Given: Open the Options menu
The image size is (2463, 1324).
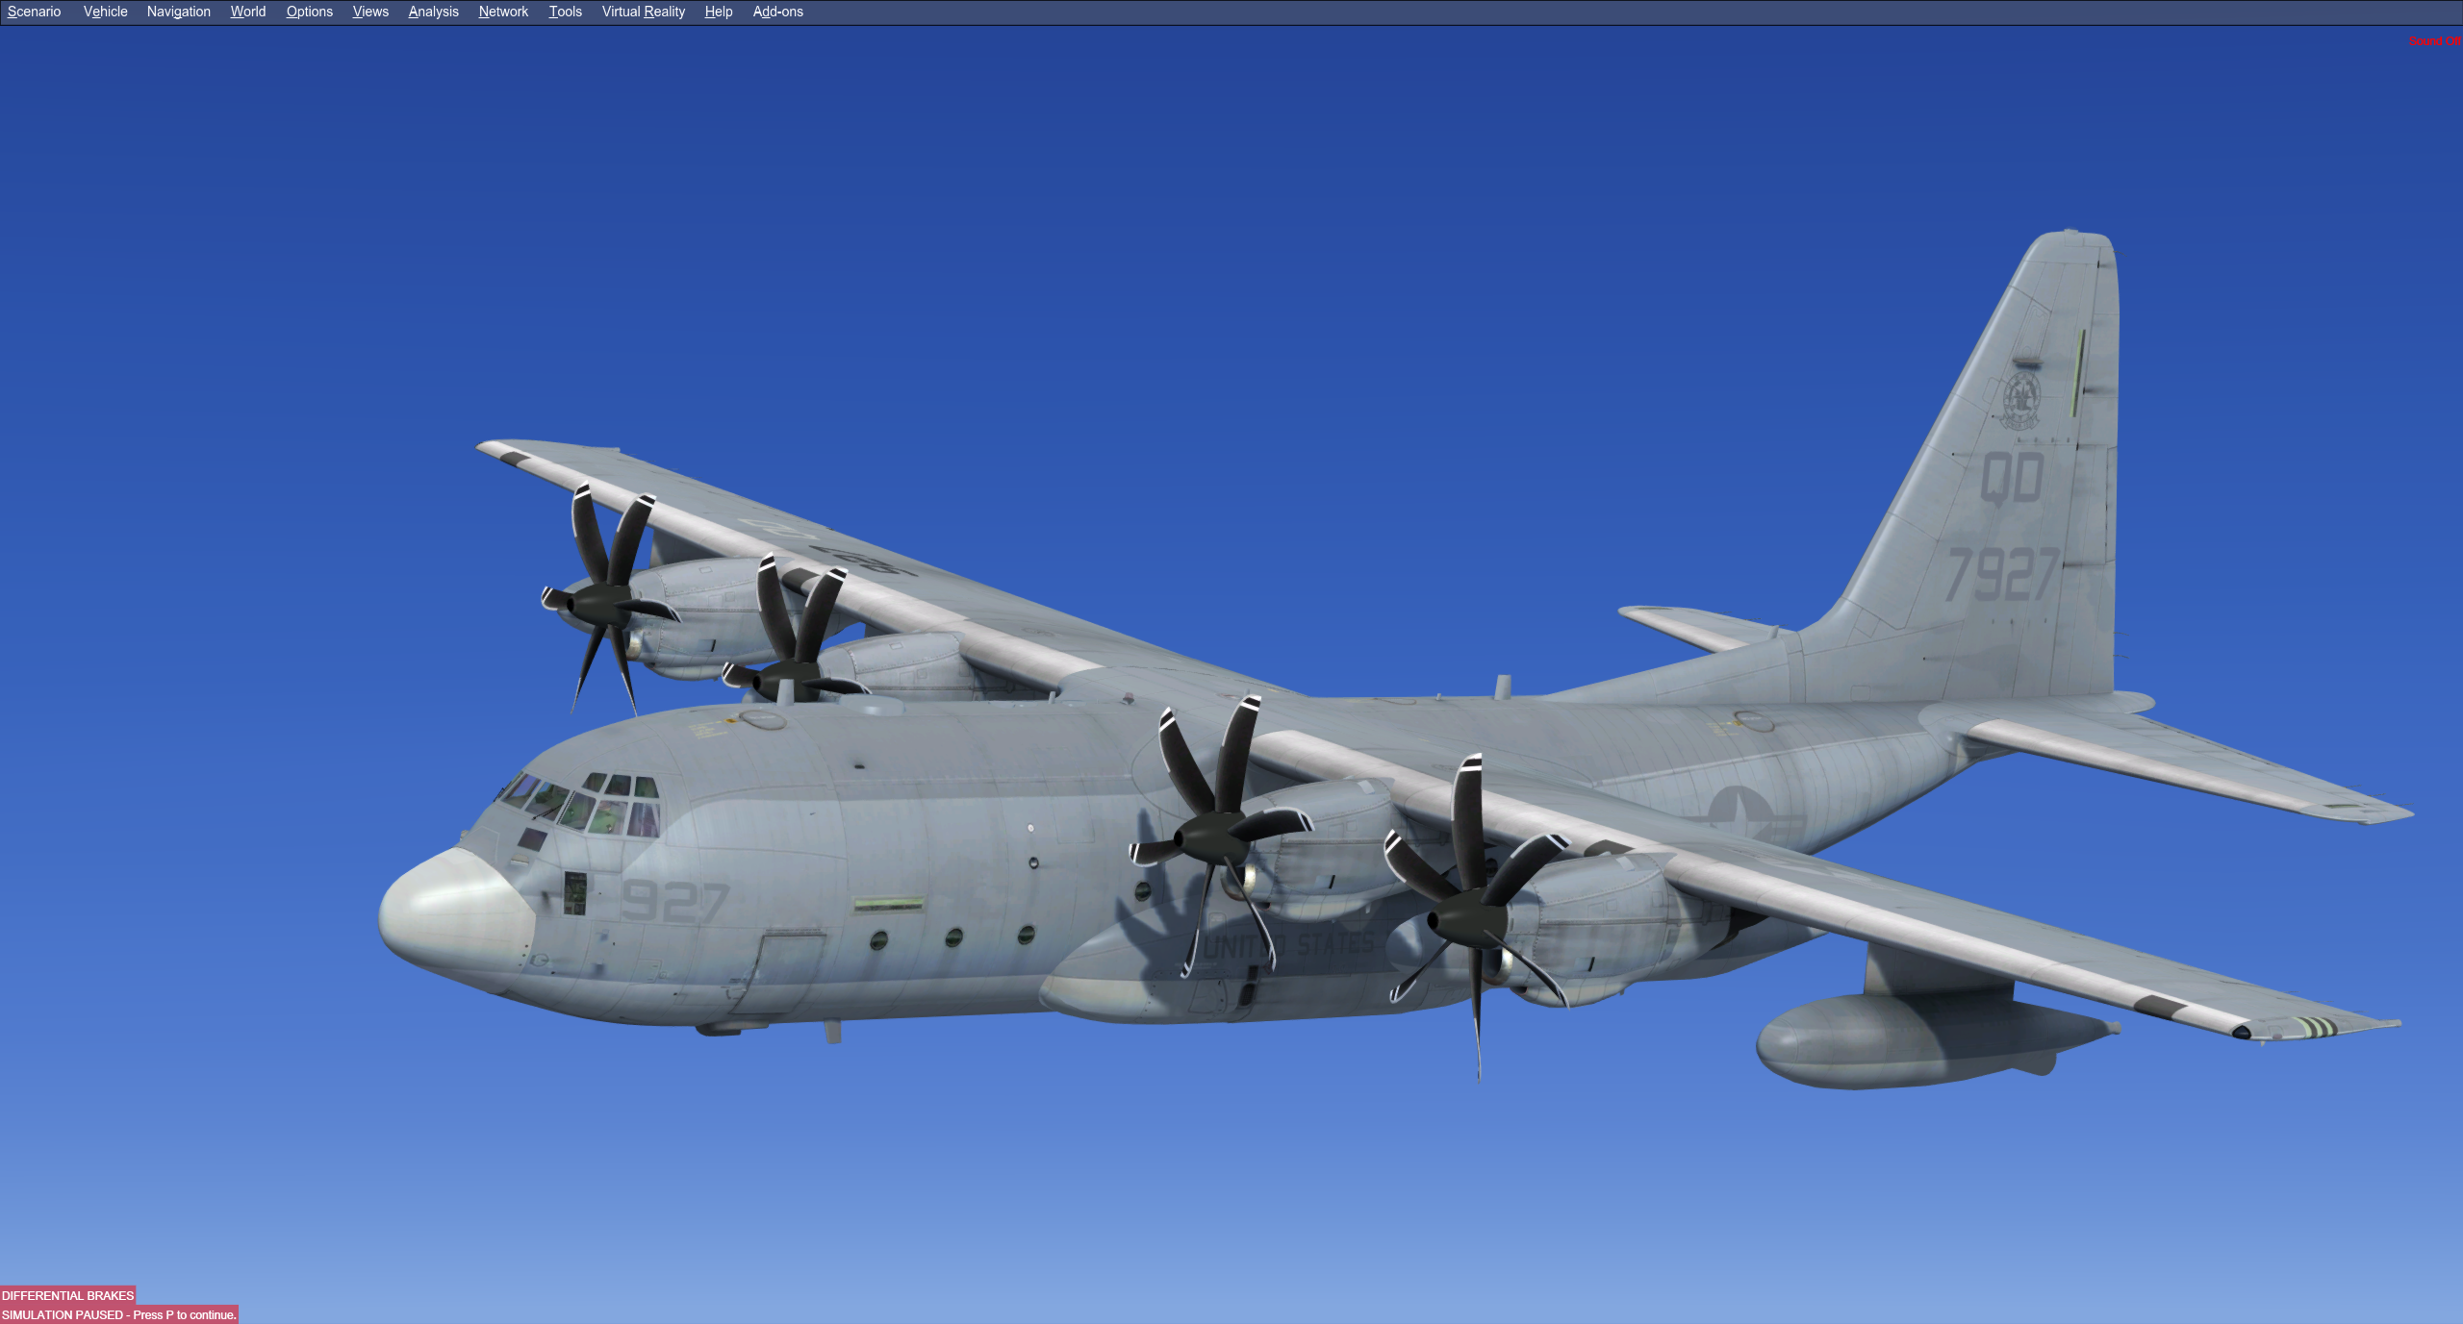Looking at the screenshot, I should (x=309, y=12).
